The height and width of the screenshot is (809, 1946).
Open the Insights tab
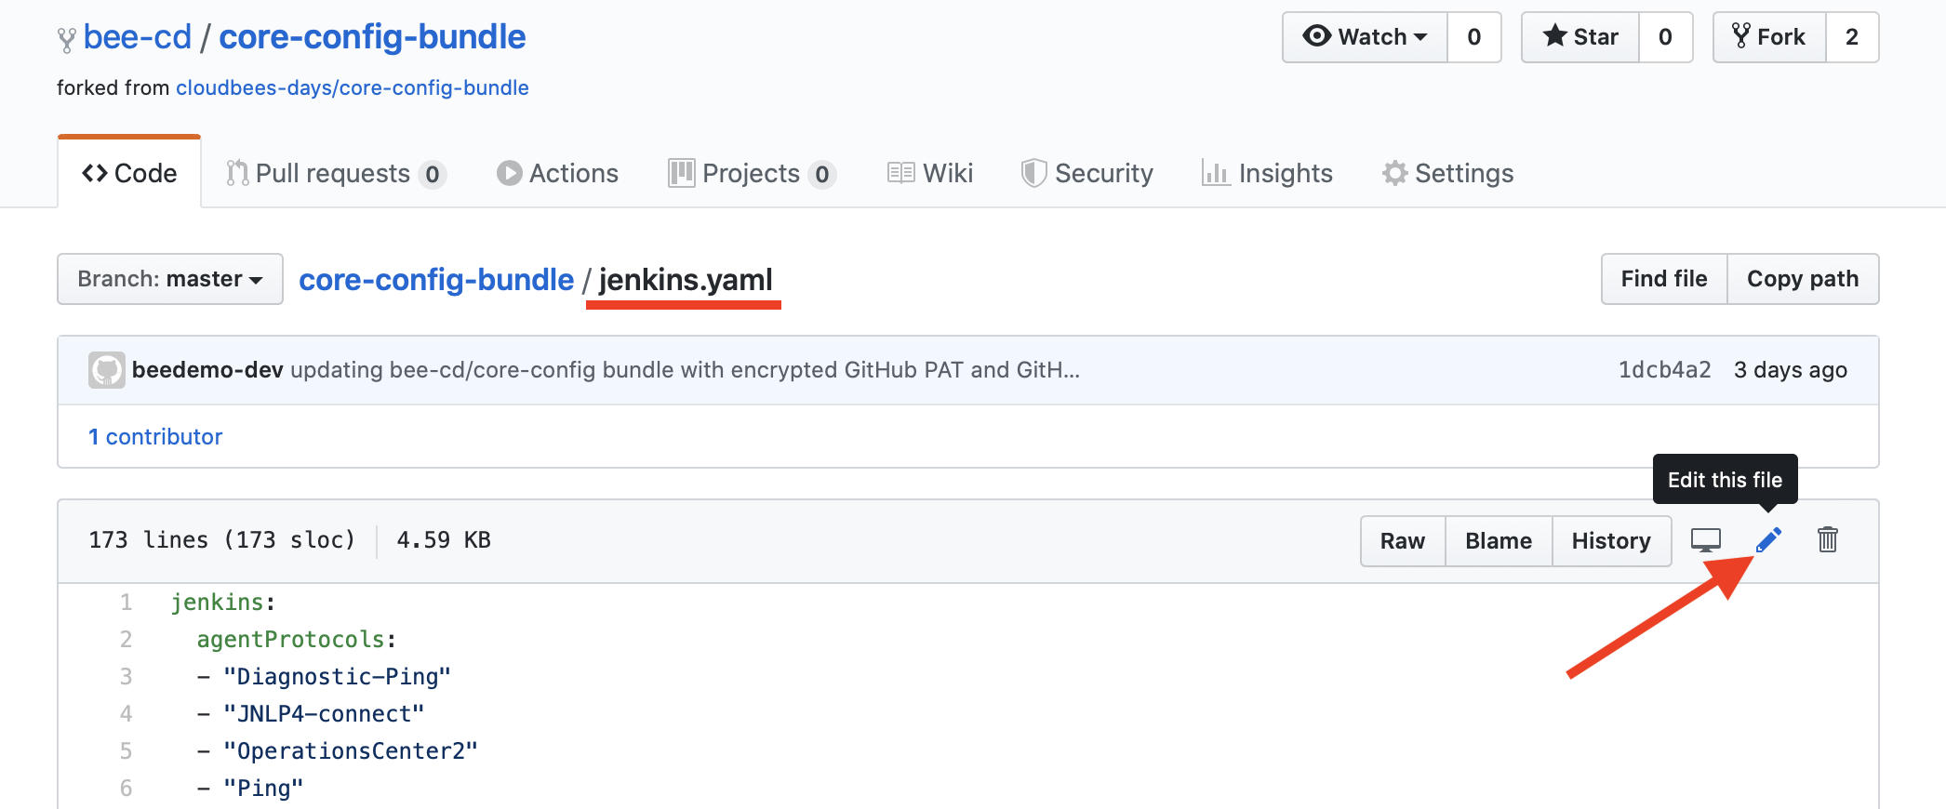[x=1267, y=174]
